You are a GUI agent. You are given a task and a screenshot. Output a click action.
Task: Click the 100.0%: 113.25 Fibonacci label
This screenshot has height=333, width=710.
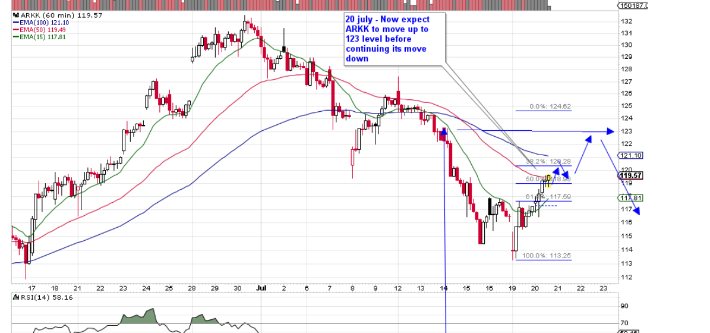(x=547, y=256)
